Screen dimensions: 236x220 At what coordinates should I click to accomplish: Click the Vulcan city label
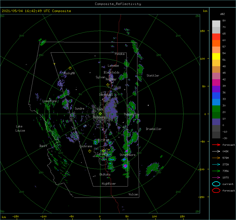click(133, 194)
